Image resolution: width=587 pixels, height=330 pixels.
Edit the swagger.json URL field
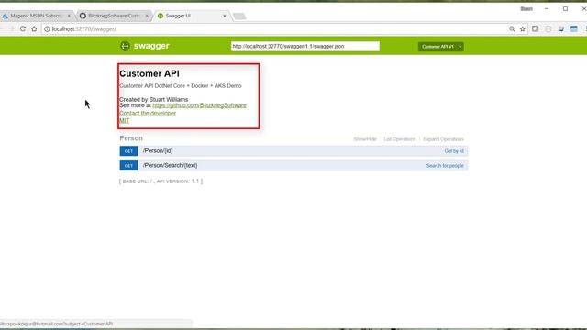(x=305, y=46)
